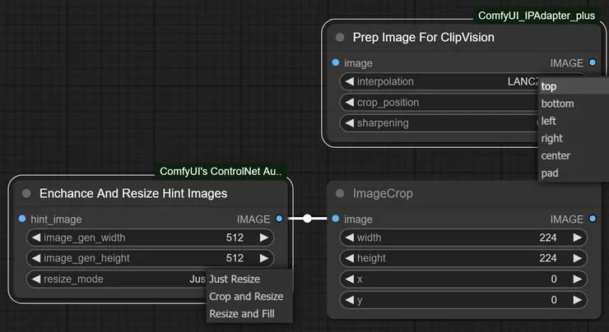
Task: Click the ImageCrop x value field
Action: (x=461, y=279)
